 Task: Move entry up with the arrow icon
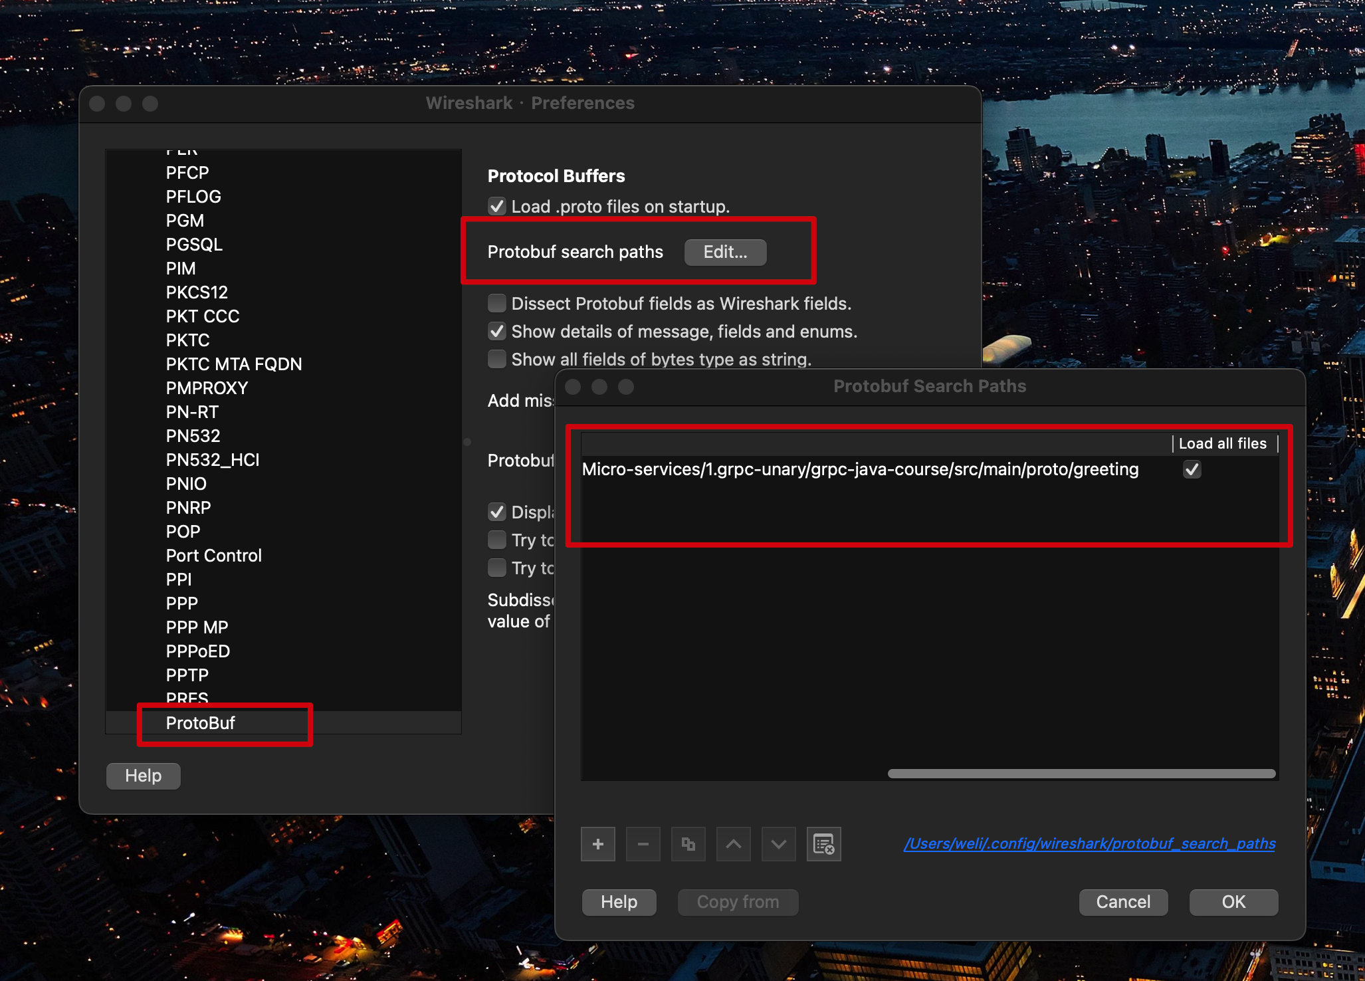[733, 844]
